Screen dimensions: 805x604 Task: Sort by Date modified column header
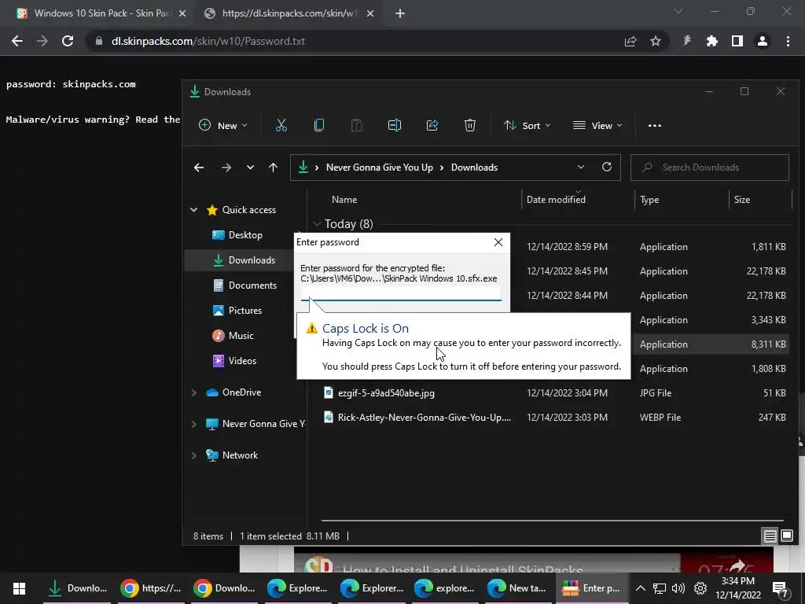pyautogui.click(x=556, y=200)
